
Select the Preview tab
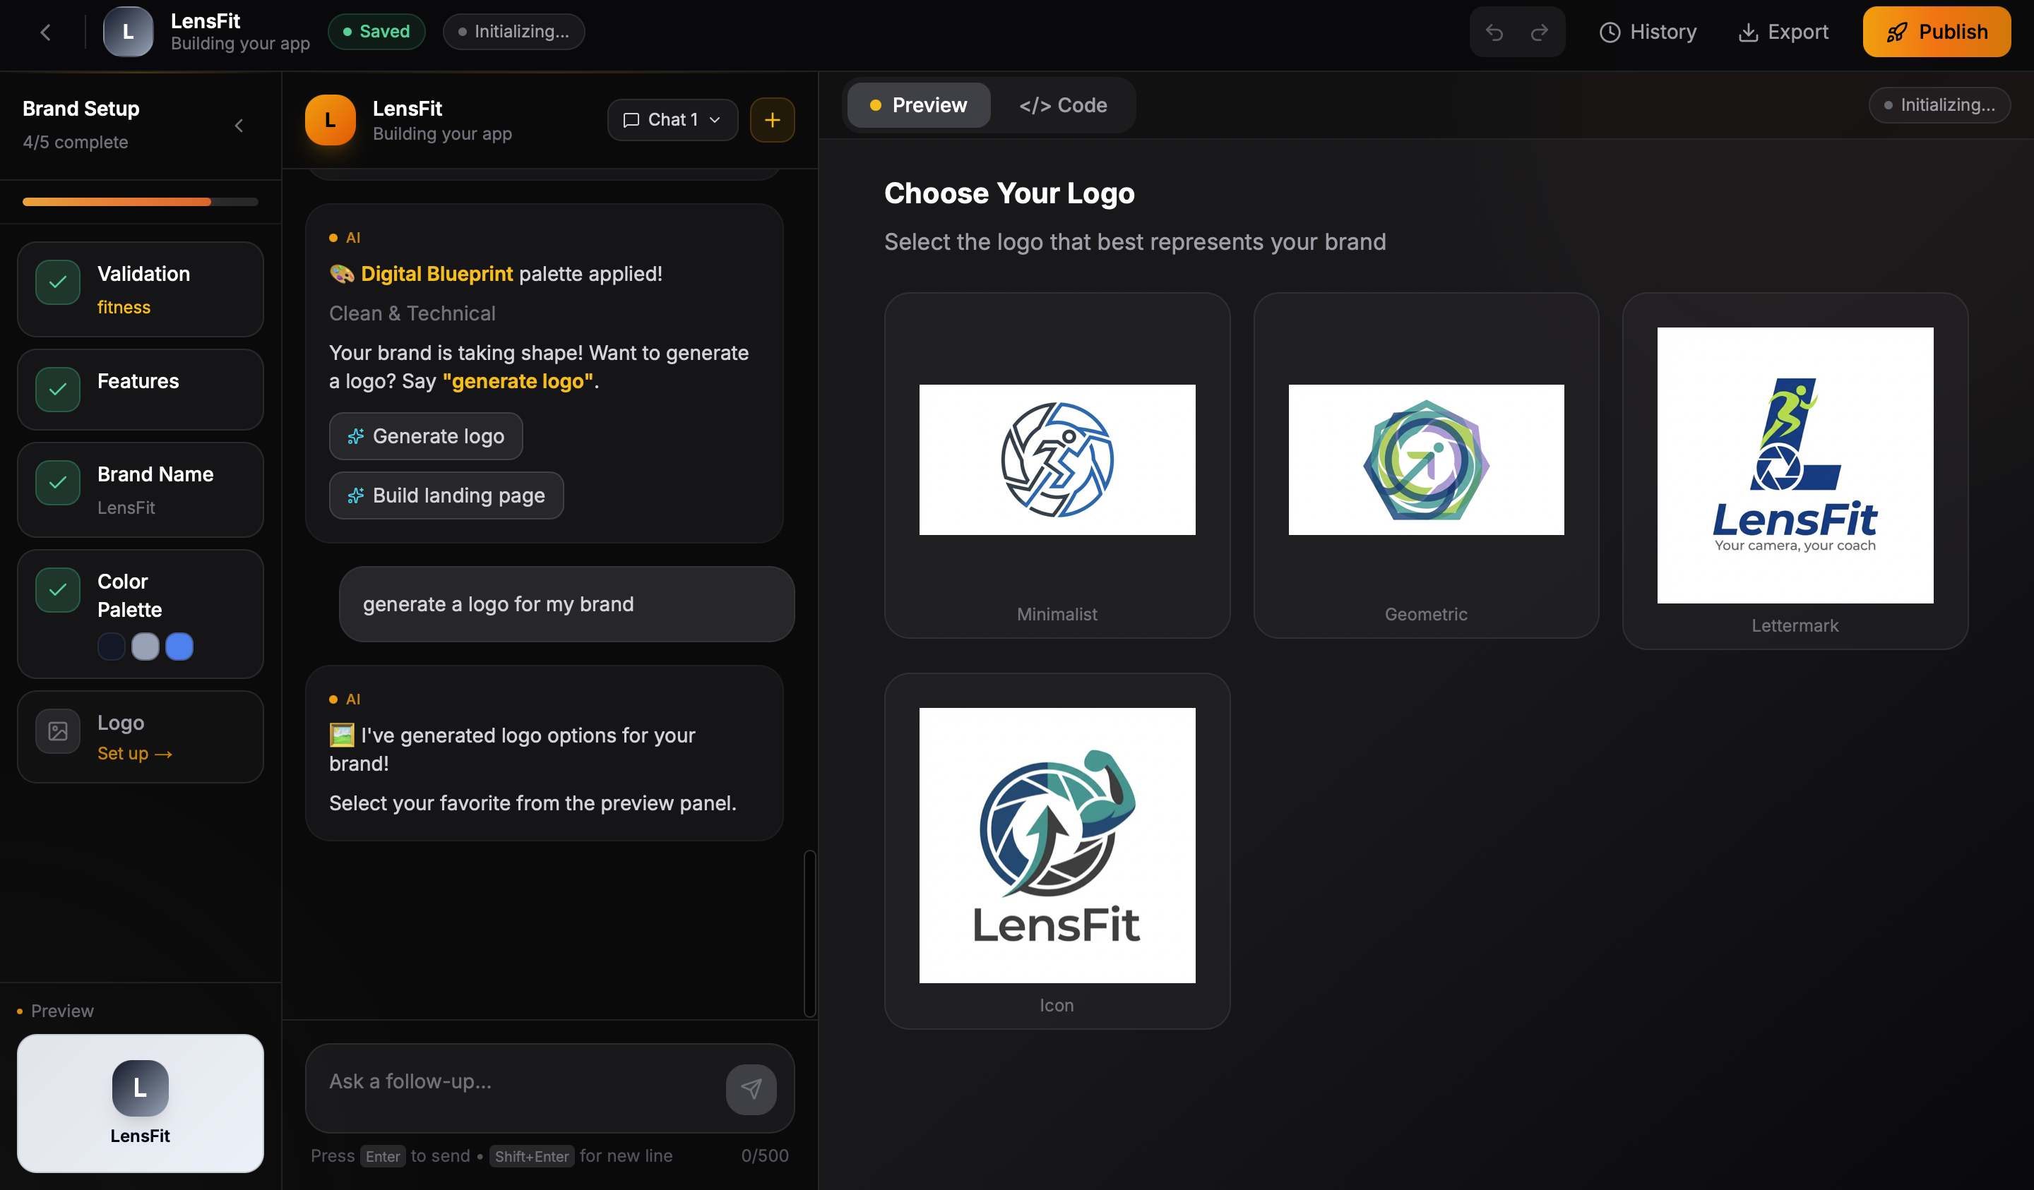[919, 106]
